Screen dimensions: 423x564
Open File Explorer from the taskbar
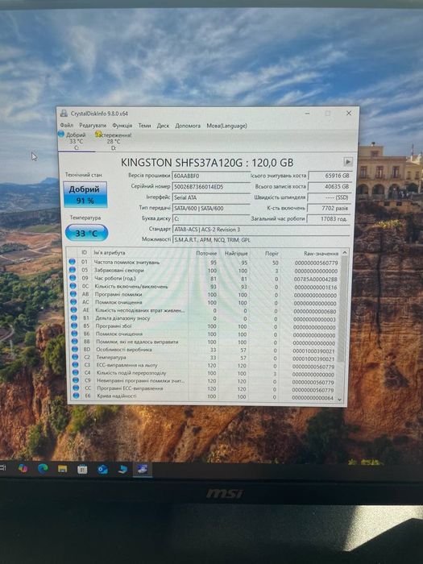[x=63, y=469]
